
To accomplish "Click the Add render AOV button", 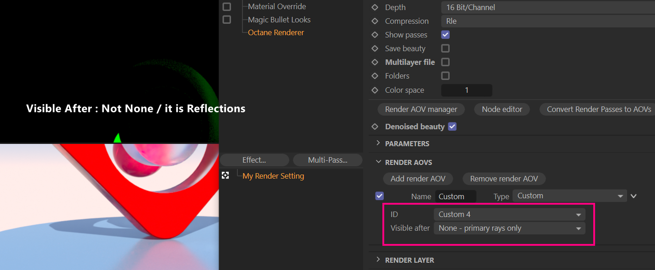I will 418,179.
